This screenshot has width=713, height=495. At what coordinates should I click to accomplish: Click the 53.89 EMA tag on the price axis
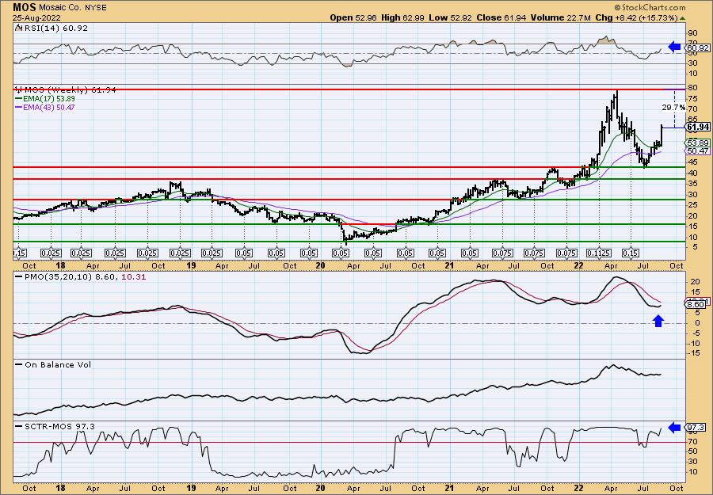(x=696, y=143)
